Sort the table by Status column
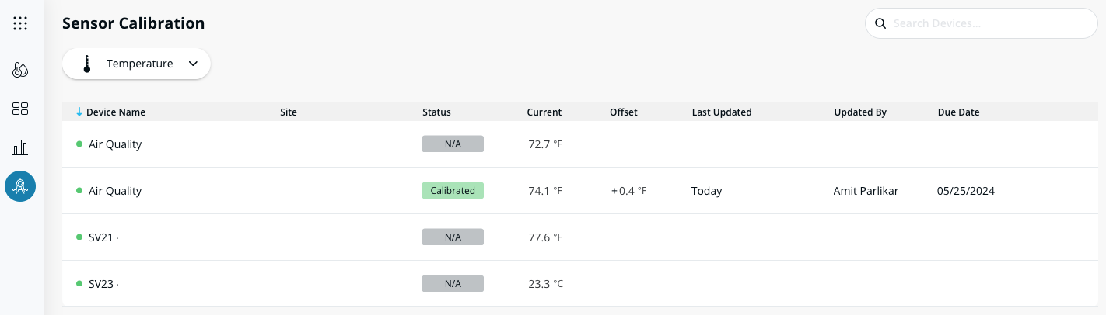Screen dimensions: 1106x315 coord(436,112)
